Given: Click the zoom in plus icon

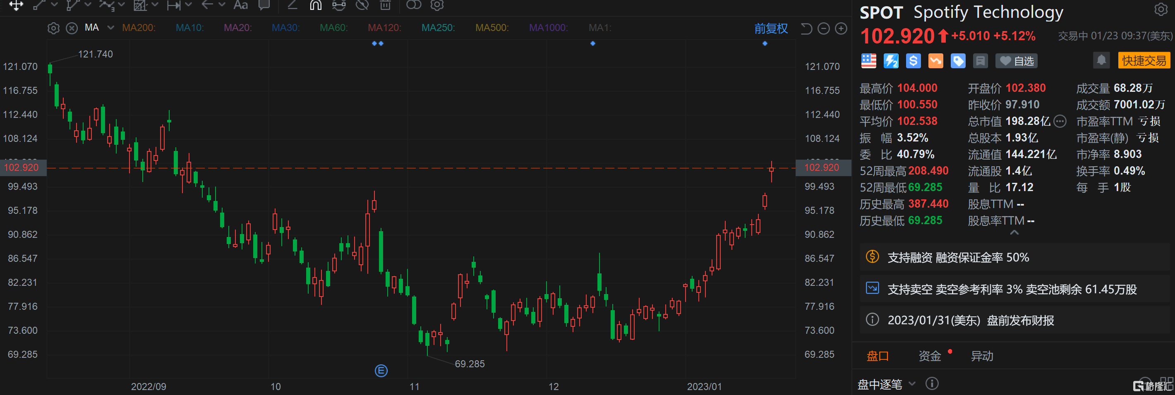Looking at the screenshot, I should 841,29.
